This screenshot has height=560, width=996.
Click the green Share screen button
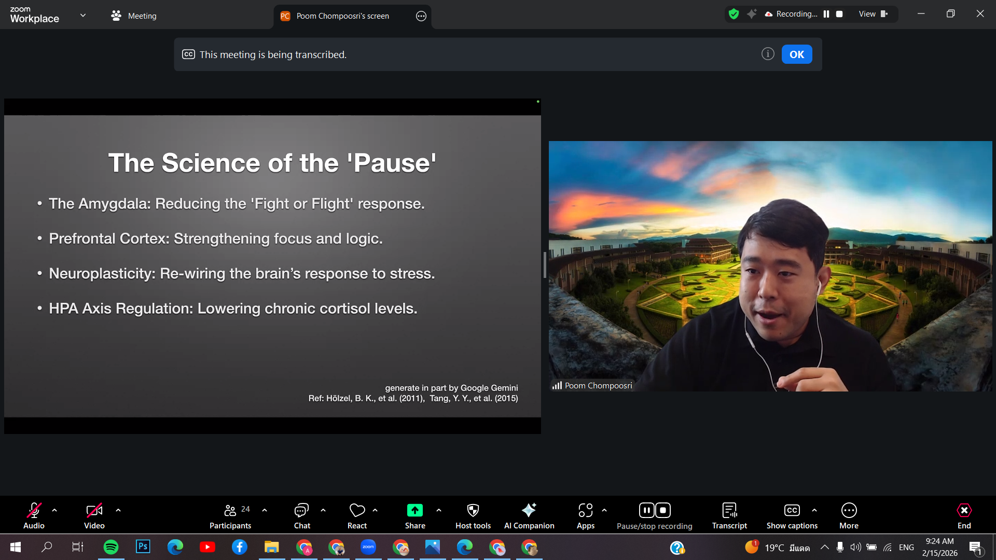[x=414, y=511]
